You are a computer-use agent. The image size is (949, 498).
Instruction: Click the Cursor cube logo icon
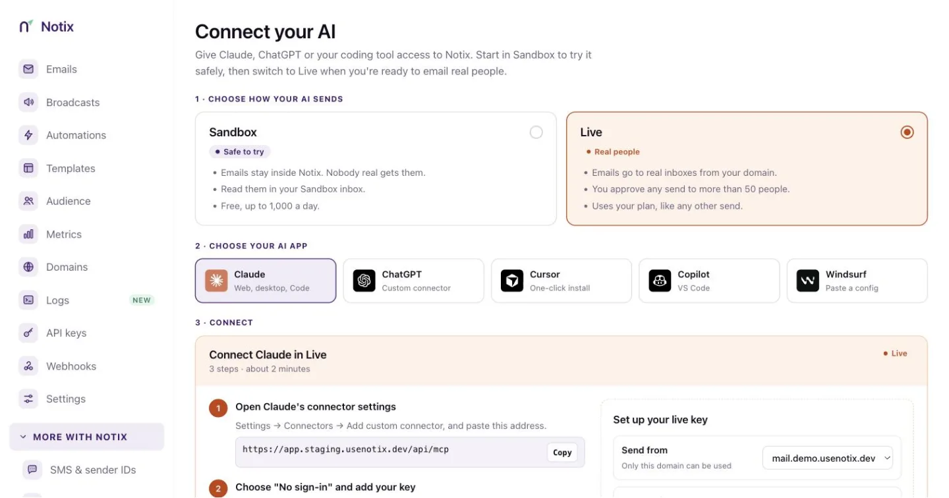(512, 281)
